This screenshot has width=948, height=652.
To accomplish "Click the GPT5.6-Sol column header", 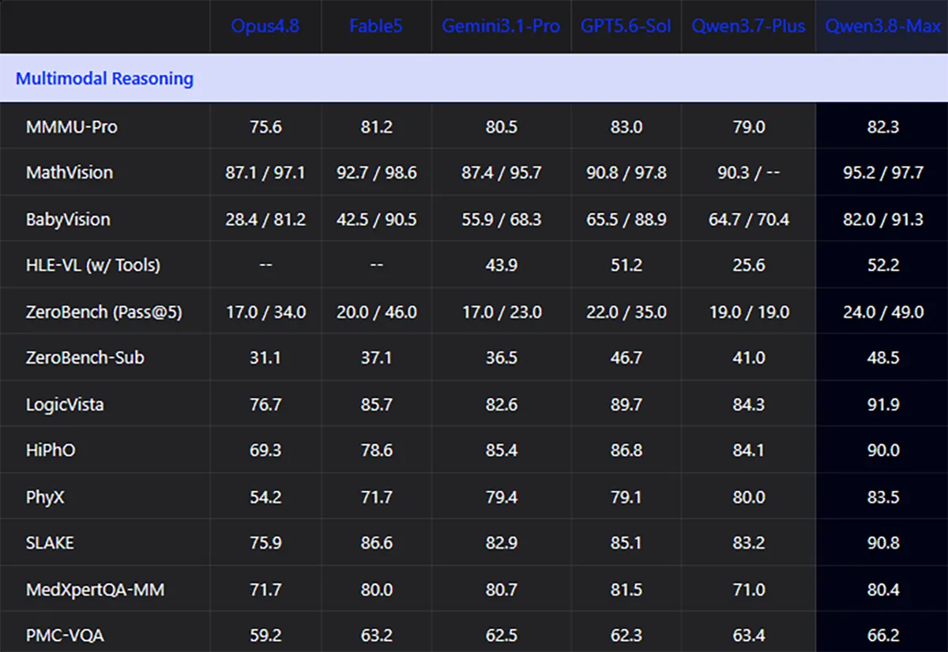I will [x=626, y=26].
